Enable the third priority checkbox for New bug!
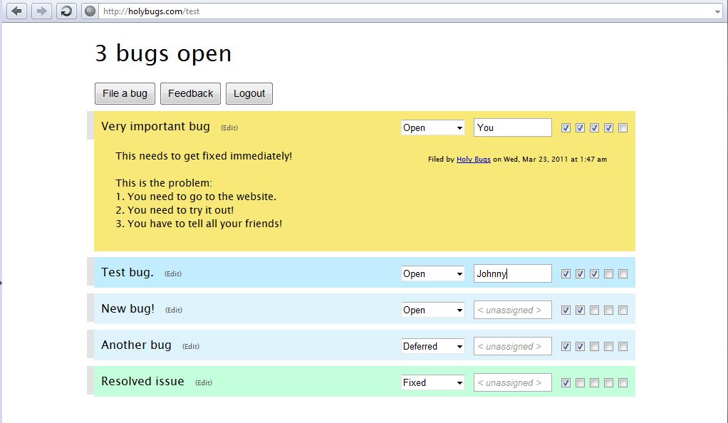728x423 pixels. 595,310
